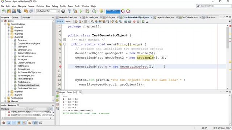Click the Profile Project clock icon

click(94, 11)
